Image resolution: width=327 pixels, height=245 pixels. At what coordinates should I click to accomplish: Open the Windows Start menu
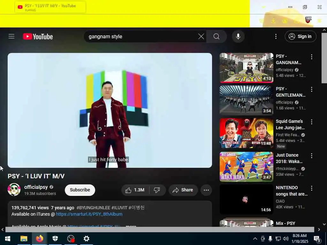8,239
